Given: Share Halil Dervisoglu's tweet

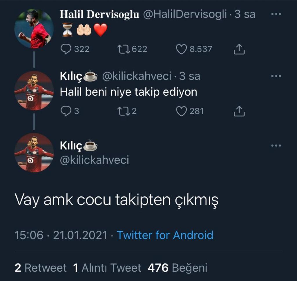Looking at the screenshot, I should point(239,50).
